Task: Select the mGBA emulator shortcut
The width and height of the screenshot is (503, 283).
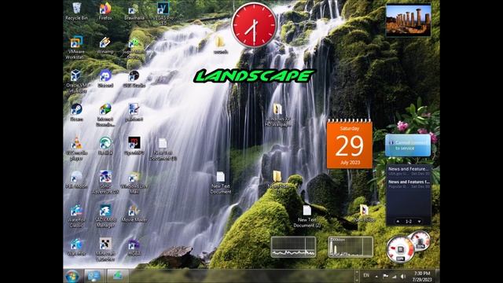Action: pyautogui.click(x=134, y=247)
